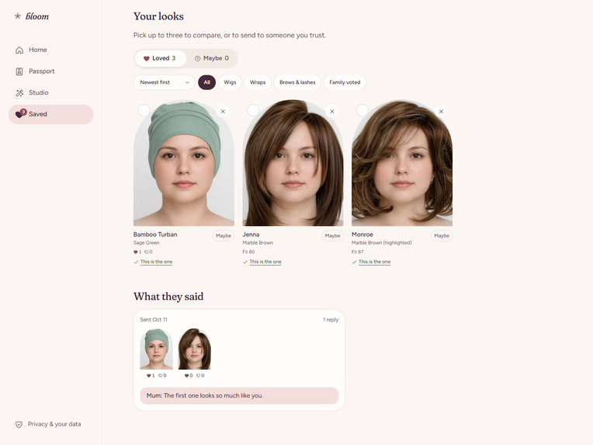Screen dimensions: 593x445
Task: Move Jenna to Maybe
Action: pos(332,236)
